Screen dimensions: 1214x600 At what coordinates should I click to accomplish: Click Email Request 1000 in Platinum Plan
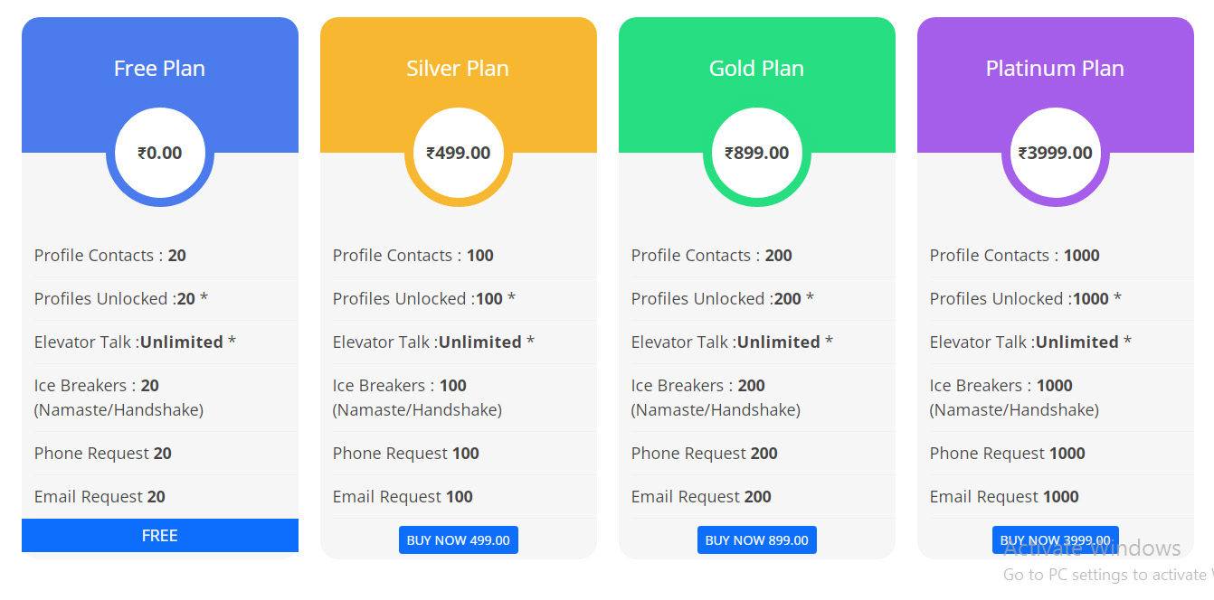click(x=1004, y=497)
